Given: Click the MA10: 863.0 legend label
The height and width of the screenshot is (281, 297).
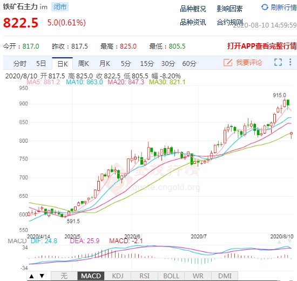Looking at the screenshot, I should click(x=84, y=82).
